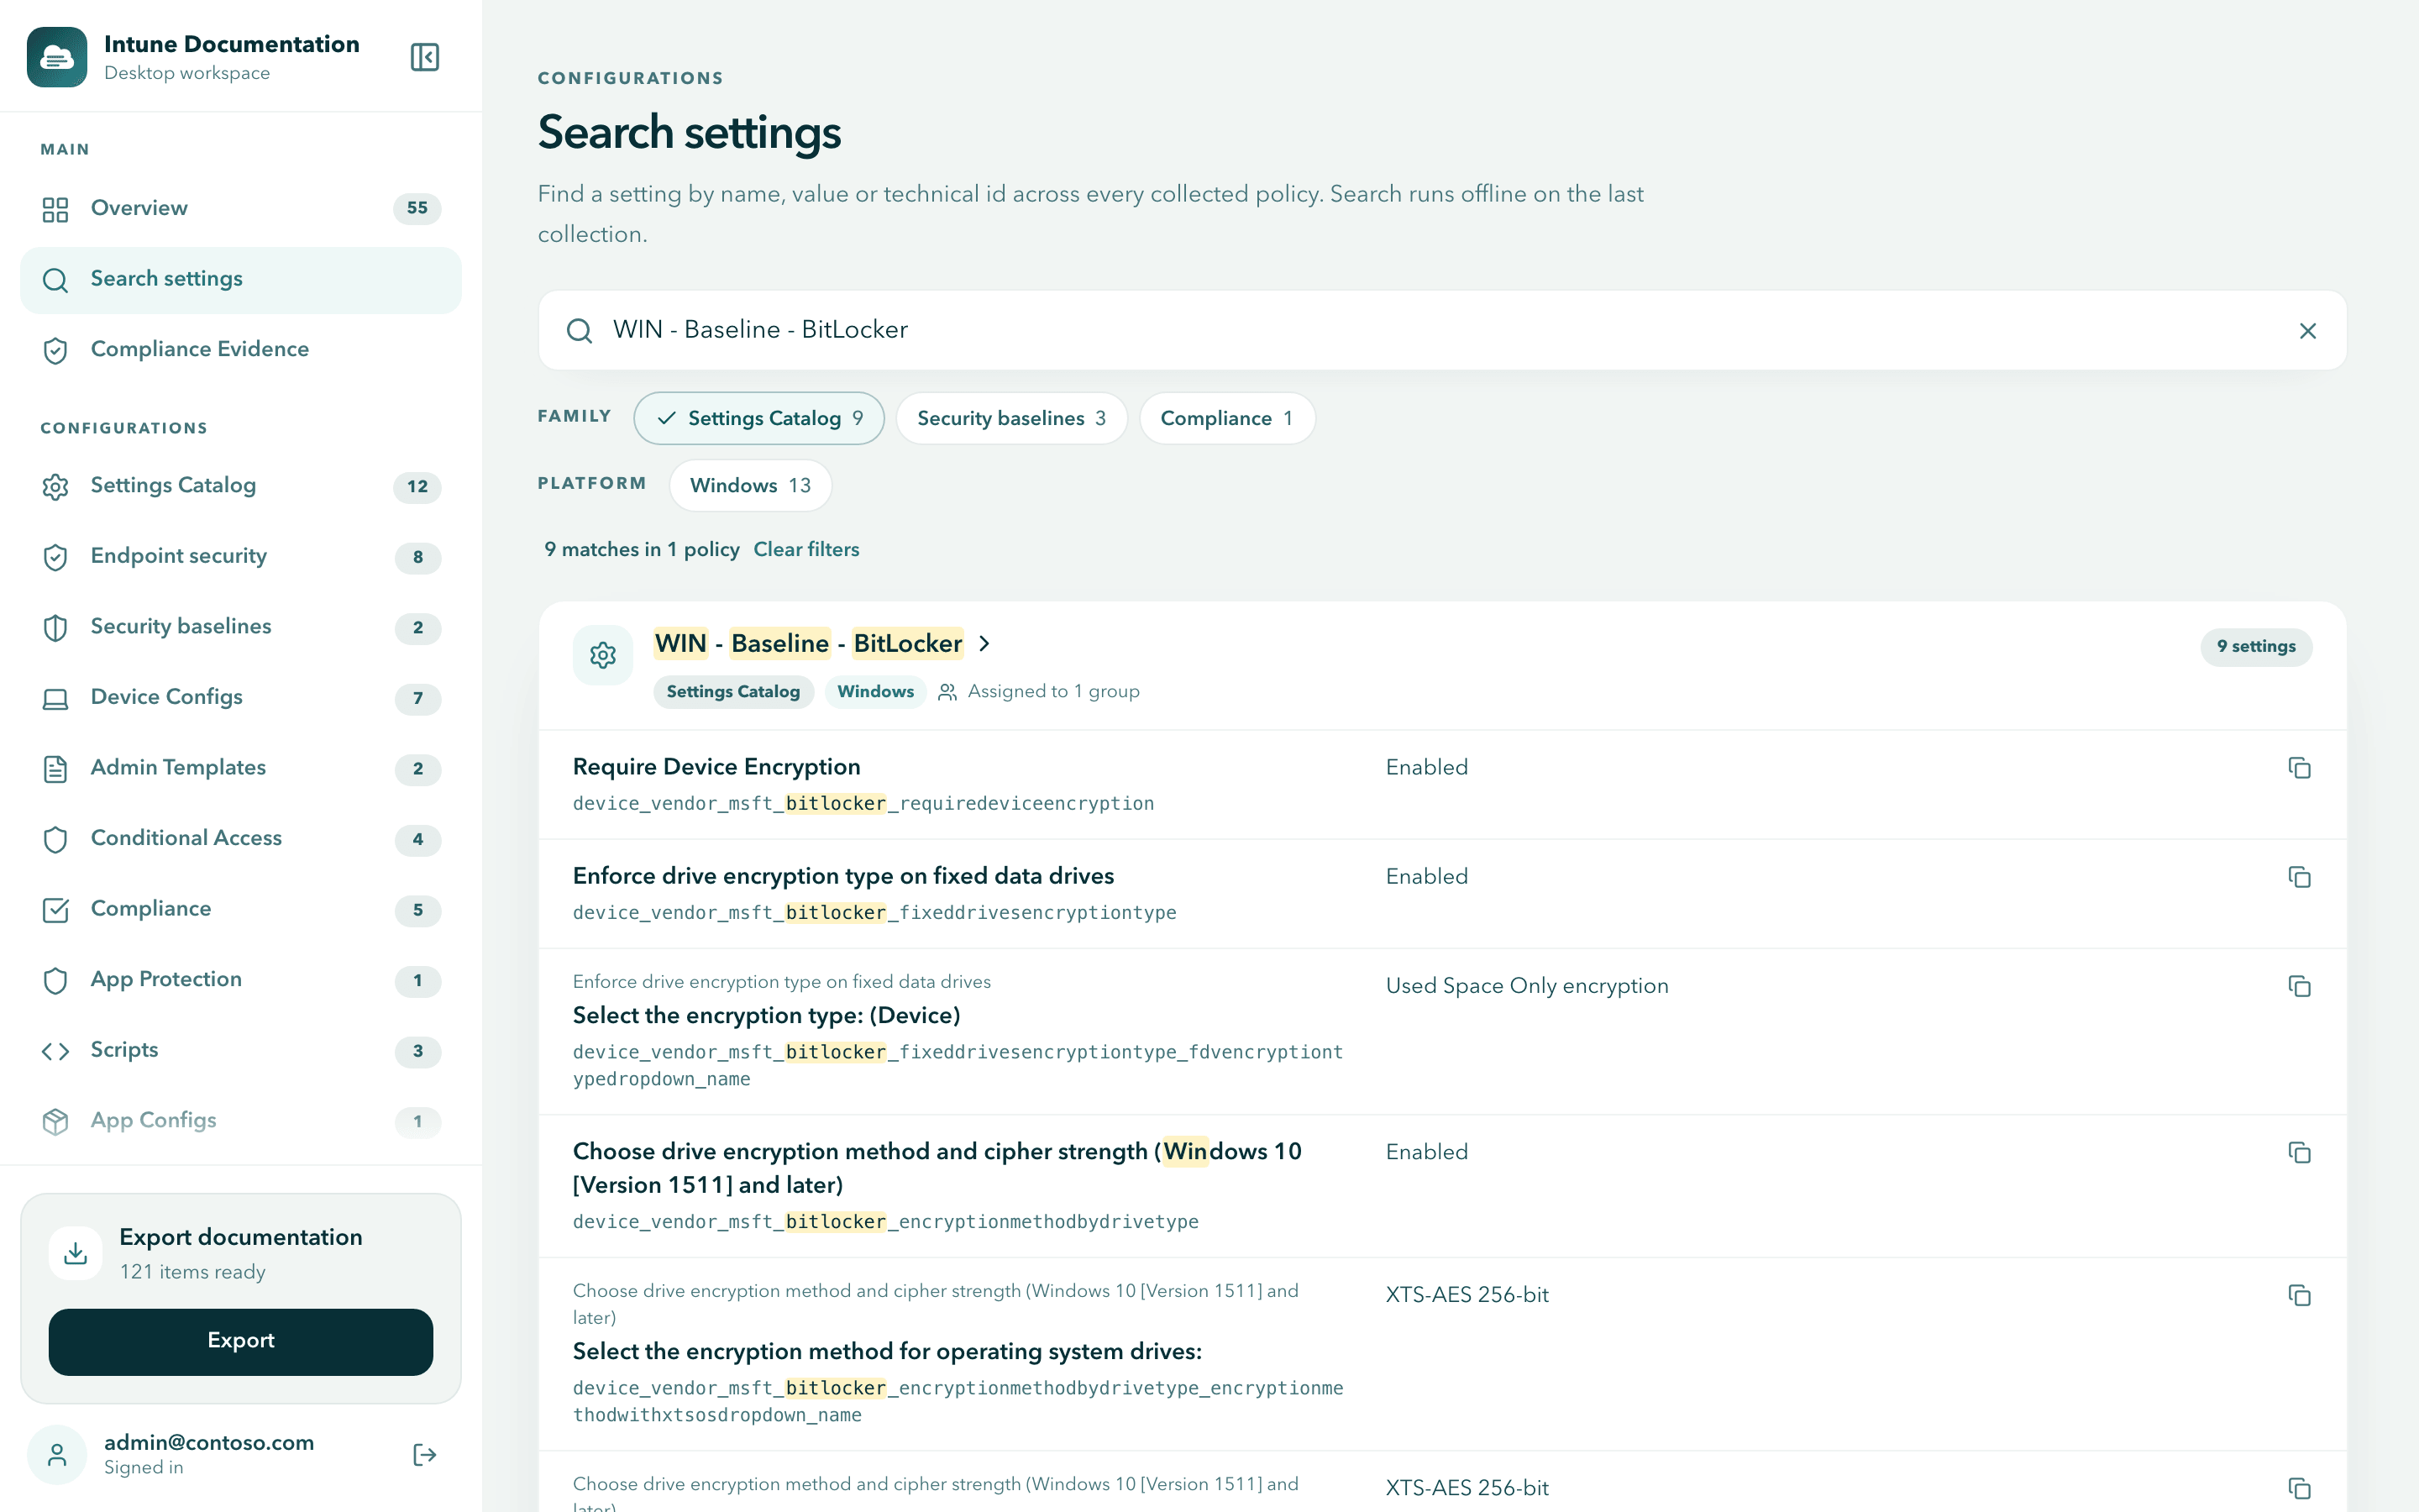Click the App Configs box icon
Image resolution: width=2419 pixels, height=1512 pixels.
[x=55, y=1121]
